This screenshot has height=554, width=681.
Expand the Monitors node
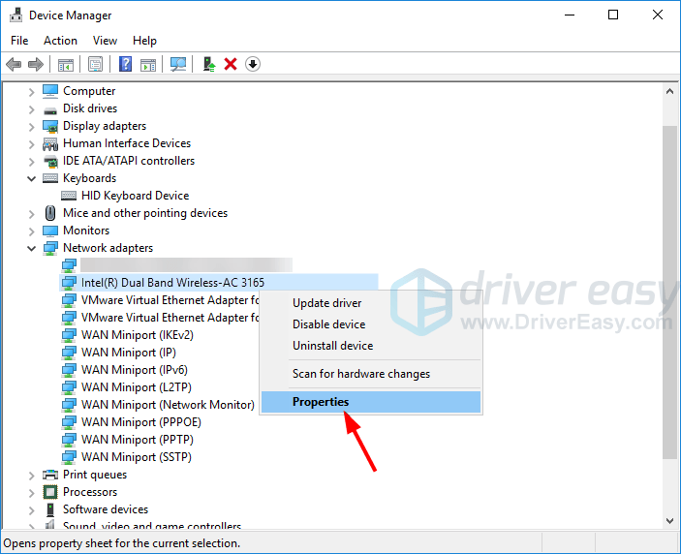point(31,231)
